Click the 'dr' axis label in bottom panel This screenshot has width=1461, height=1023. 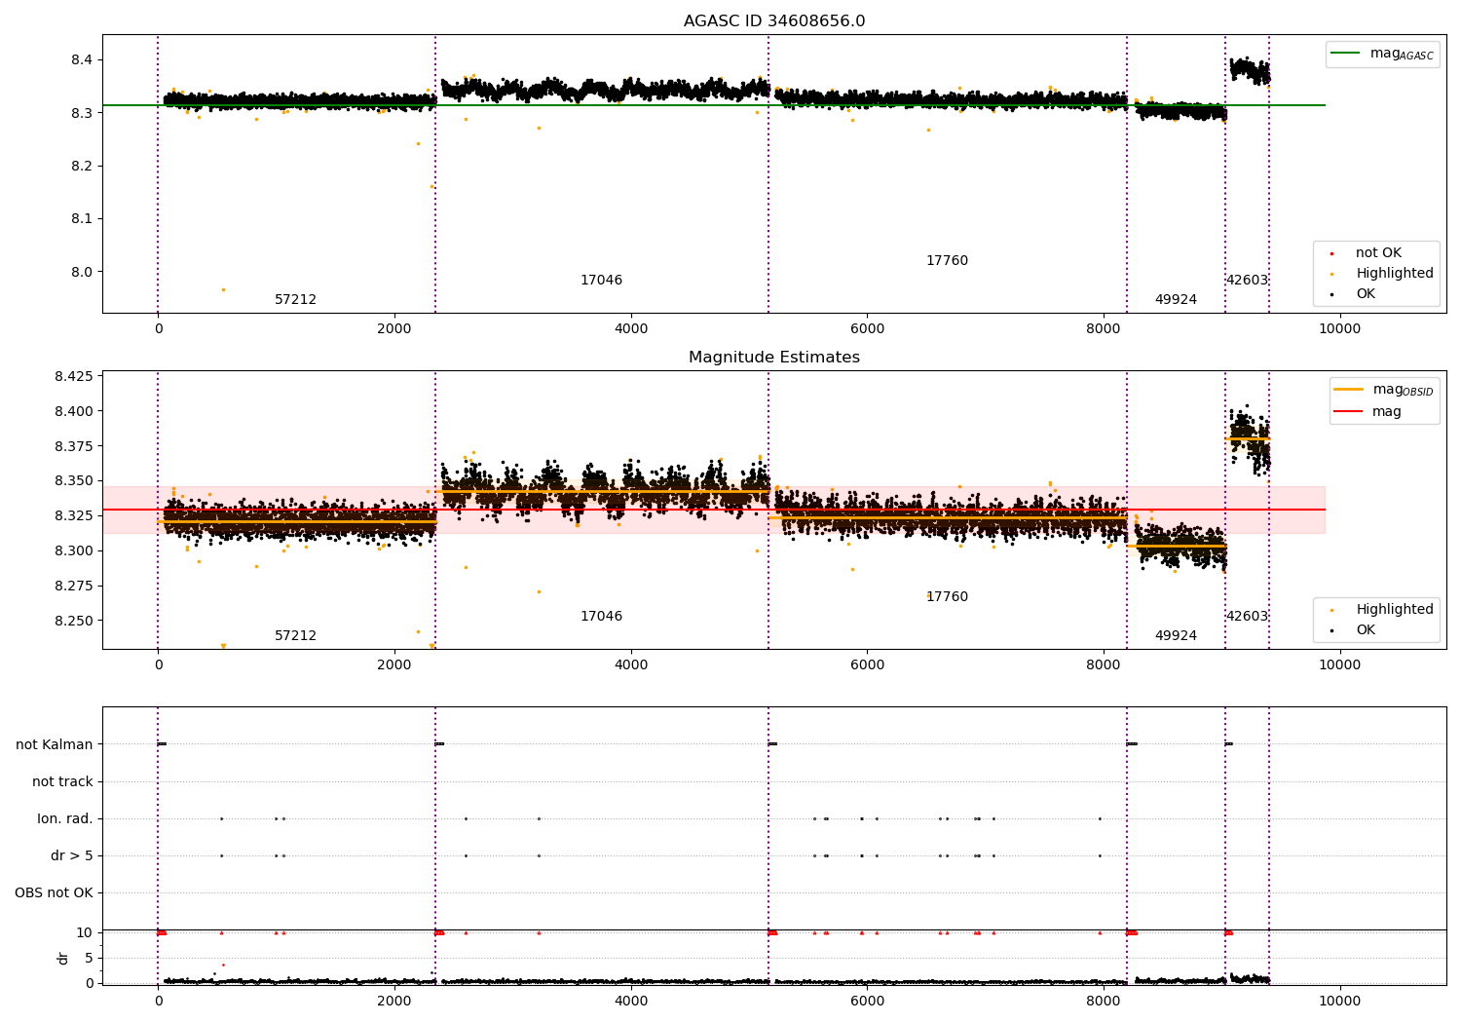pyautogui.click(x=63, y=958)
